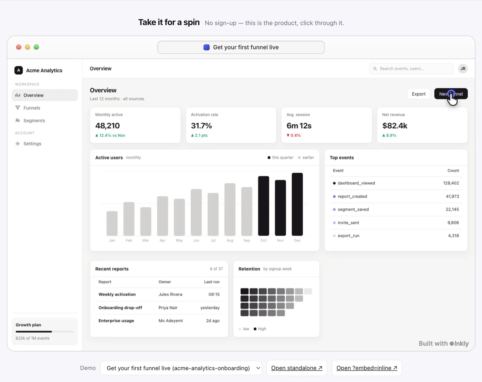The height and width of the screenshot is (382, 482).
Task: Click the Oct bar in Active users chart
Action: [x=263, y=206]
